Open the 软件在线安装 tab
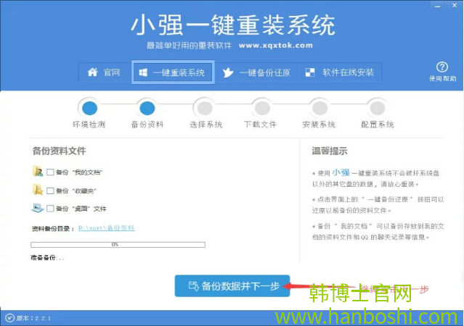The image size is (464, 326). click(x=340, y=72)
